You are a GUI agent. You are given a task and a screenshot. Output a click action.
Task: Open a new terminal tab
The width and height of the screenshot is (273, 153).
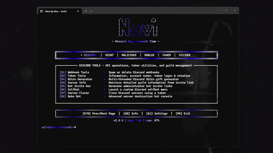point(86,11)
